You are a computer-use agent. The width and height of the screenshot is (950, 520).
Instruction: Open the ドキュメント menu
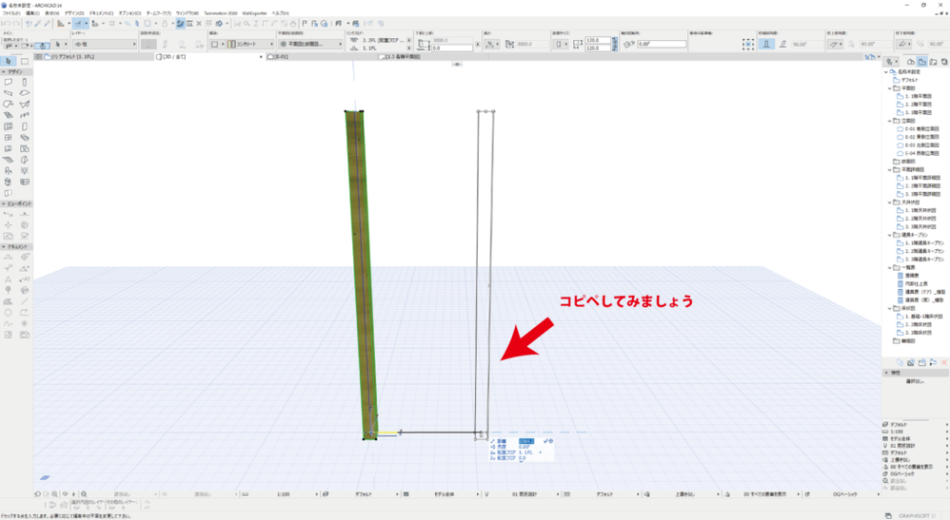101,12
